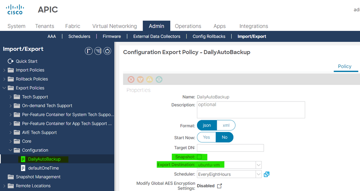
Task: Open the Scheduler dropdown
Action: 259,174
